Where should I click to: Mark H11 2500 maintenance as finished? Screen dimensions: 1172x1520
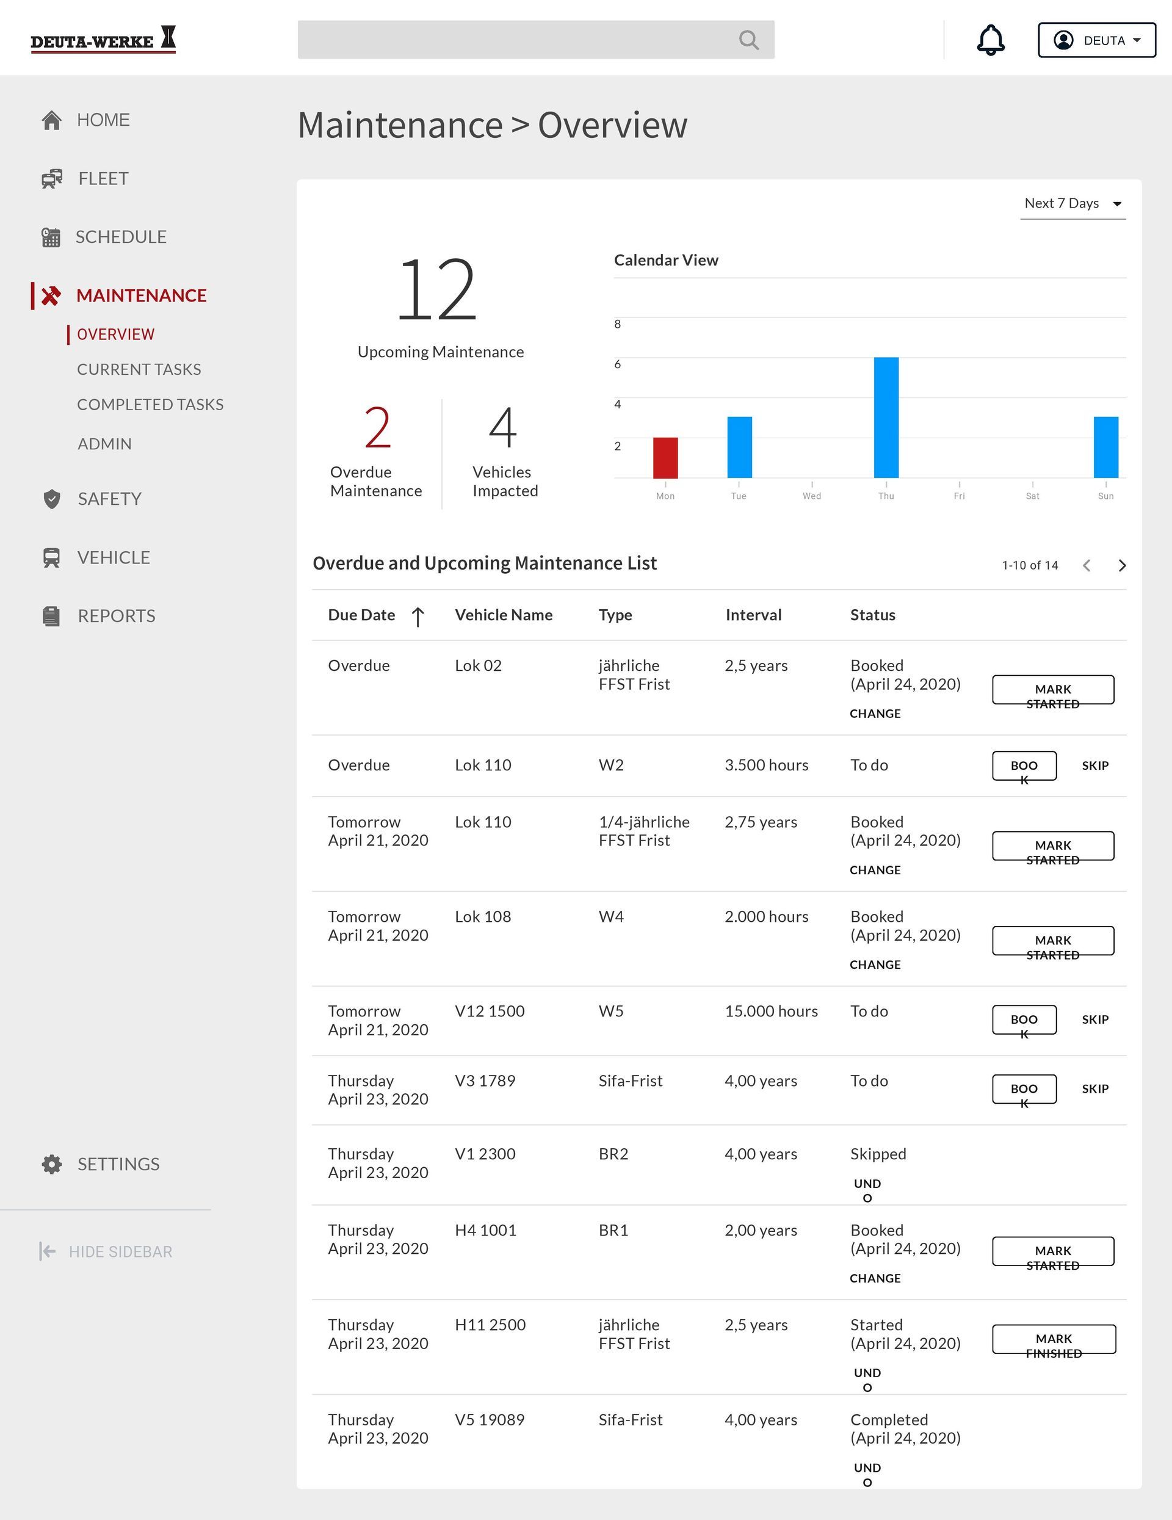point(1053,1339)
